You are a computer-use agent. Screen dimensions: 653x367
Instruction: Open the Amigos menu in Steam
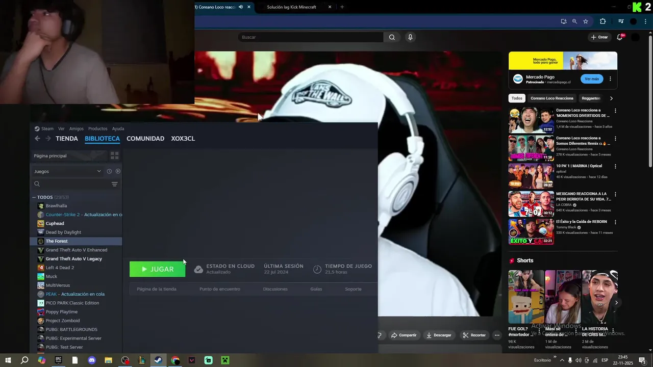[77, 128]
